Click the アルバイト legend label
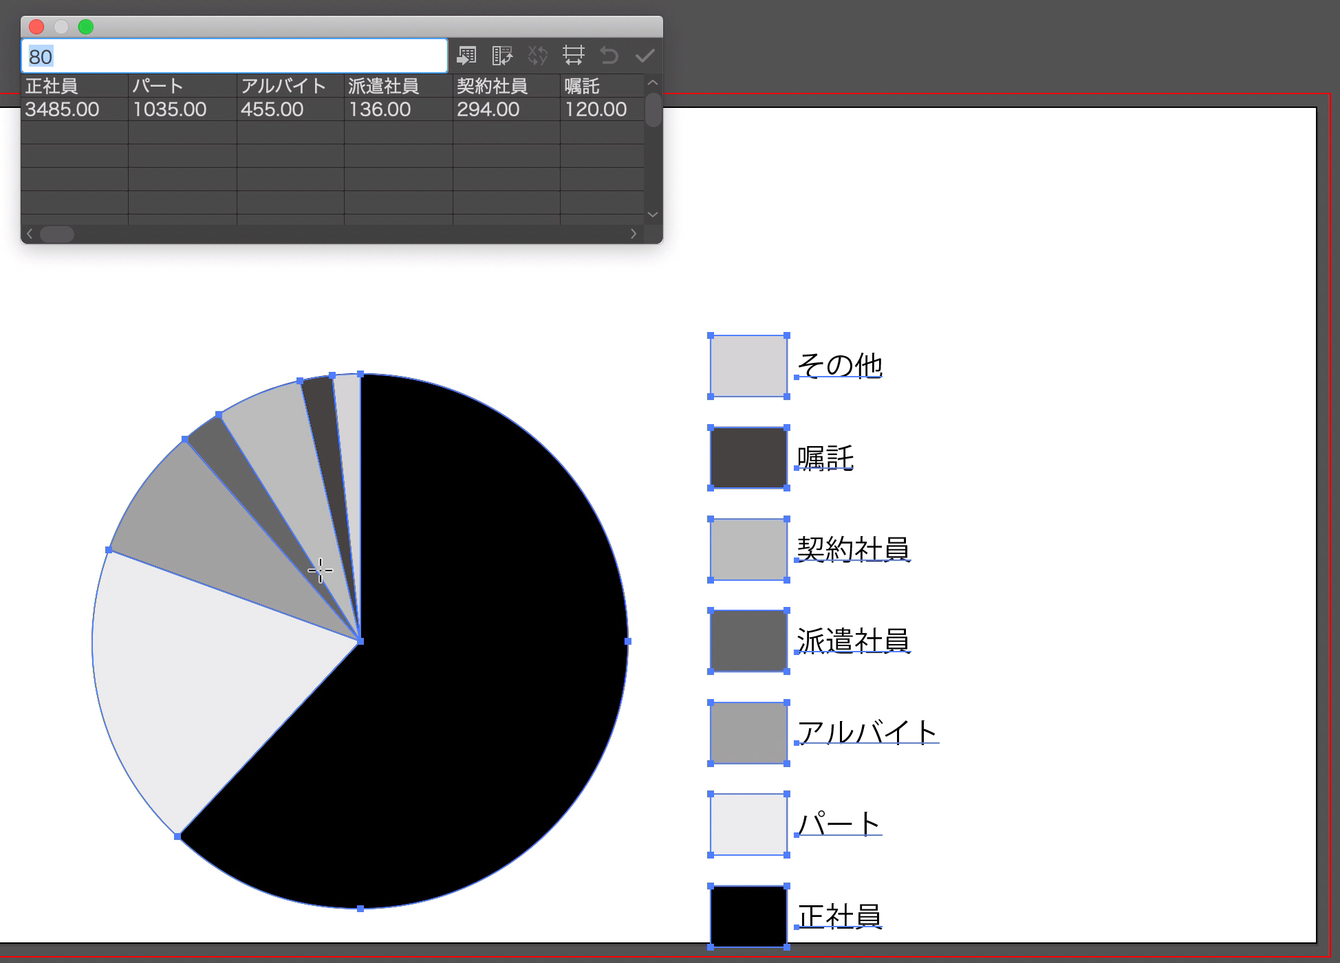 (x=868, y=732)
